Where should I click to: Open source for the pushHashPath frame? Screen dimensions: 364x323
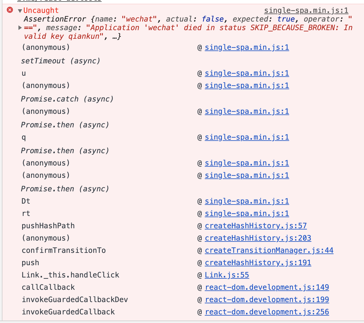pyautogui.click(x=255, y=225)
